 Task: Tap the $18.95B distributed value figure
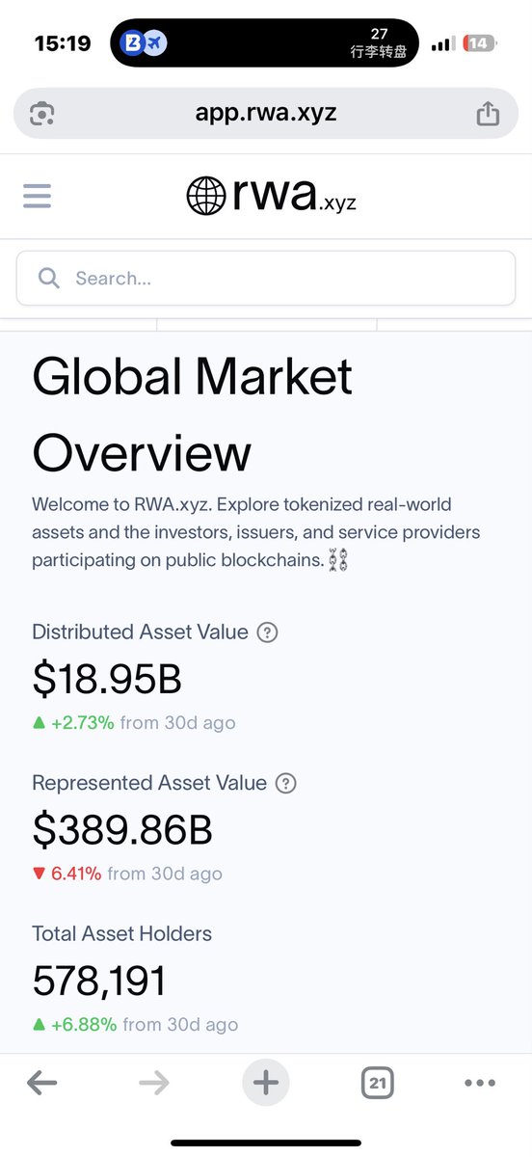pyautogui.click(x=107, y=680)
